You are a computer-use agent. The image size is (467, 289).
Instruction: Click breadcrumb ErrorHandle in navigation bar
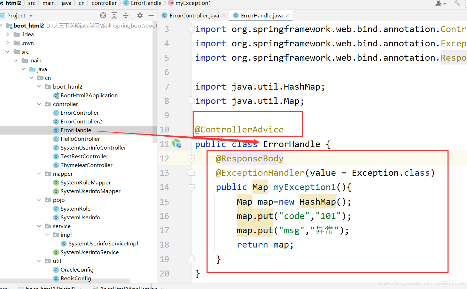(x=142, y=3)
